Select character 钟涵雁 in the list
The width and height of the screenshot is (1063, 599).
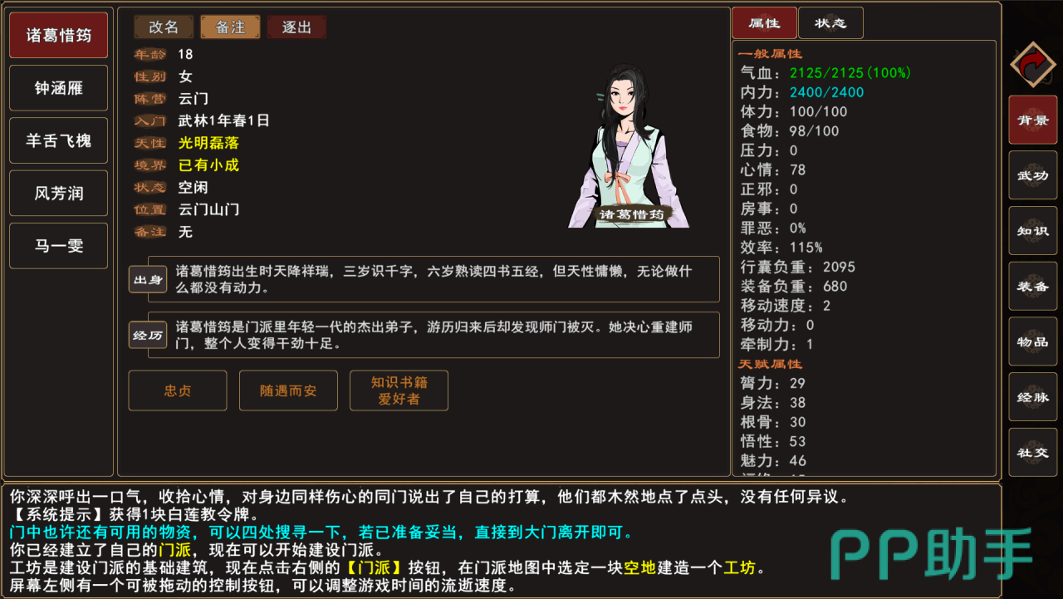tap(59, 88)
